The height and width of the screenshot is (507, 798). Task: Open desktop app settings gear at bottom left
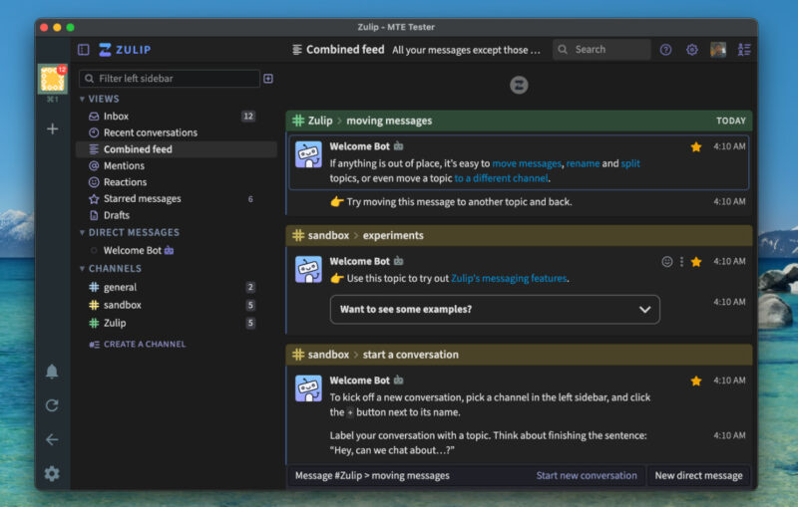click(x=52, y=474)
